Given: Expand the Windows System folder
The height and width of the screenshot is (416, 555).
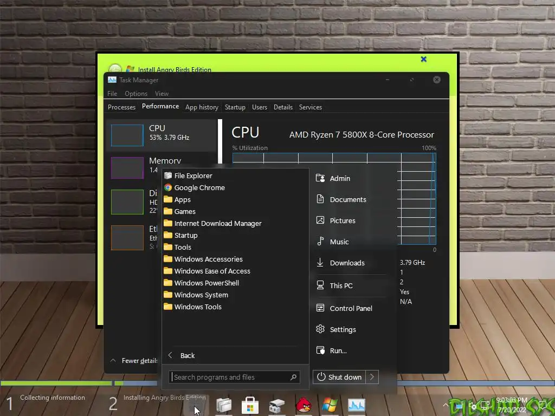Looking at the screenshot, I should 201,295.
